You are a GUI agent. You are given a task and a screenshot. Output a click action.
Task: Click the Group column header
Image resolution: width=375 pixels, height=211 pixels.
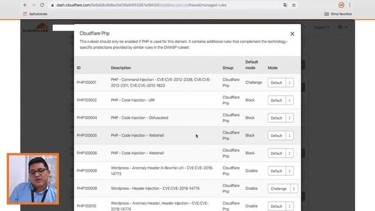tap(228, 68)
